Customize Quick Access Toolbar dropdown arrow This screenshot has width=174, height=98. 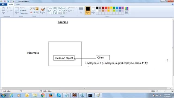pos(16,1)
